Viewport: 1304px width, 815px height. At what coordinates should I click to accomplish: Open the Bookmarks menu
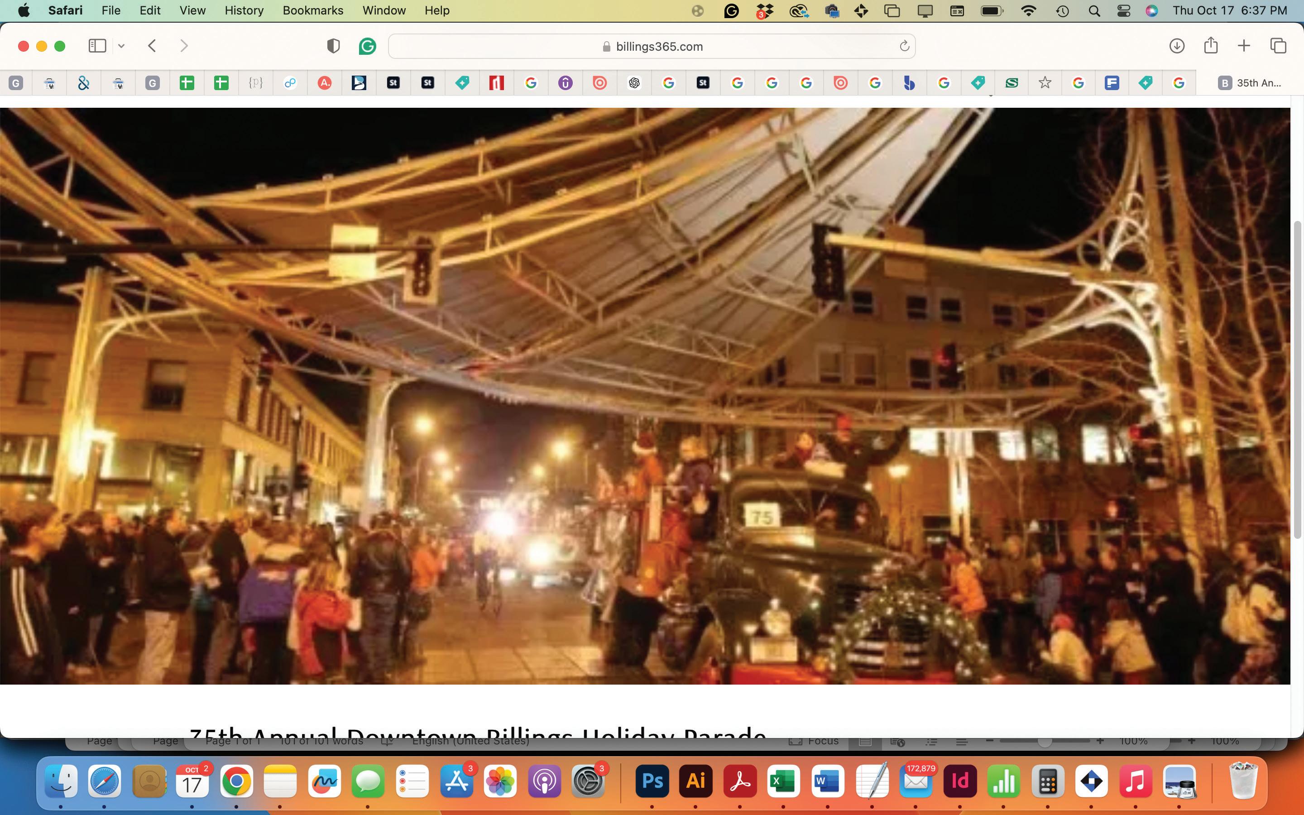coord(312,10)
